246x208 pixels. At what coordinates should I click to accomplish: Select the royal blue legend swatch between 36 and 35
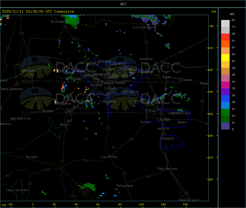(x=225, y=98)
